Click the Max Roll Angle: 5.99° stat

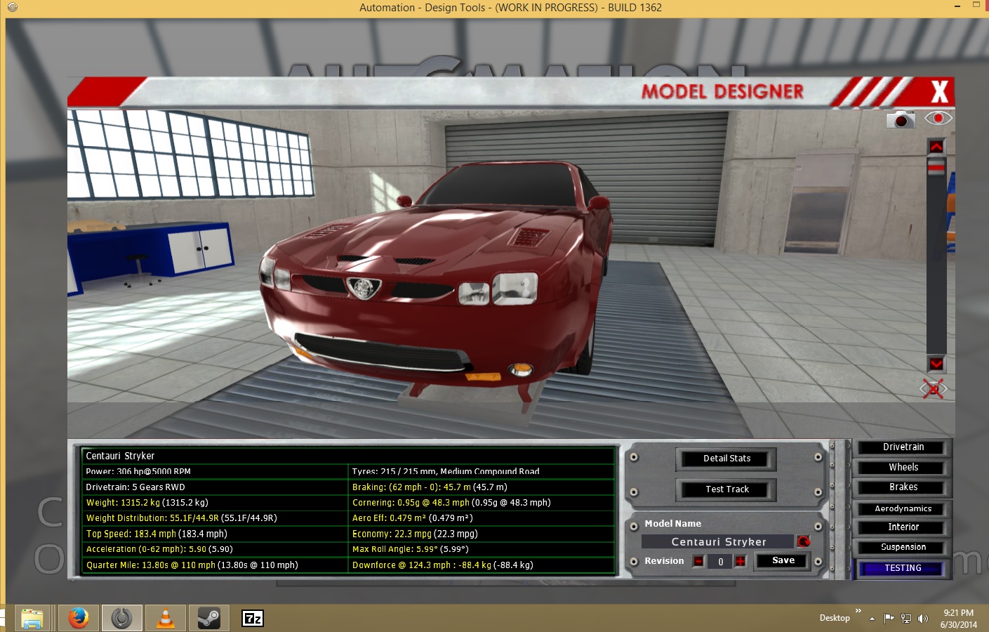tap(410, 549)
